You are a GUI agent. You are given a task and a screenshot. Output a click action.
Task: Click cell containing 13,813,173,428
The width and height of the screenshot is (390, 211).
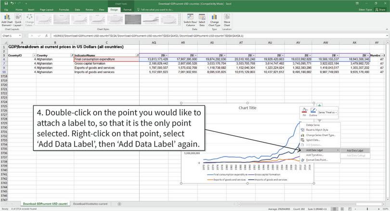(x=154, y=59)
